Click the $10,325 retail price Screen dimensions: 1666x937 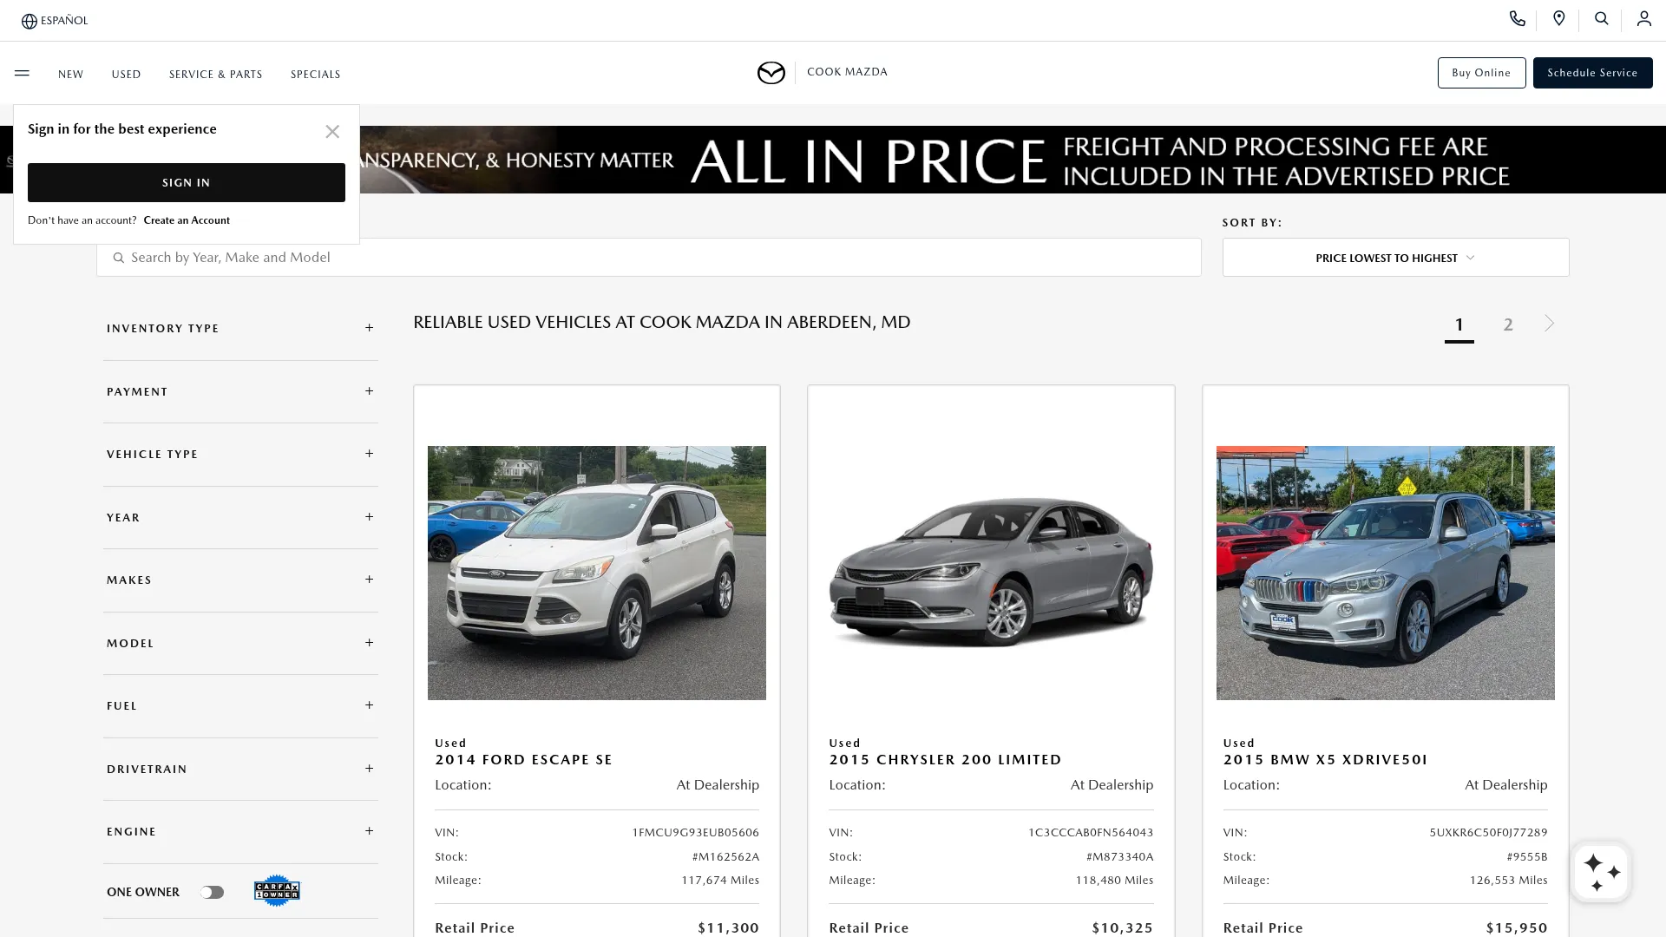click(x=1122, y=927)
